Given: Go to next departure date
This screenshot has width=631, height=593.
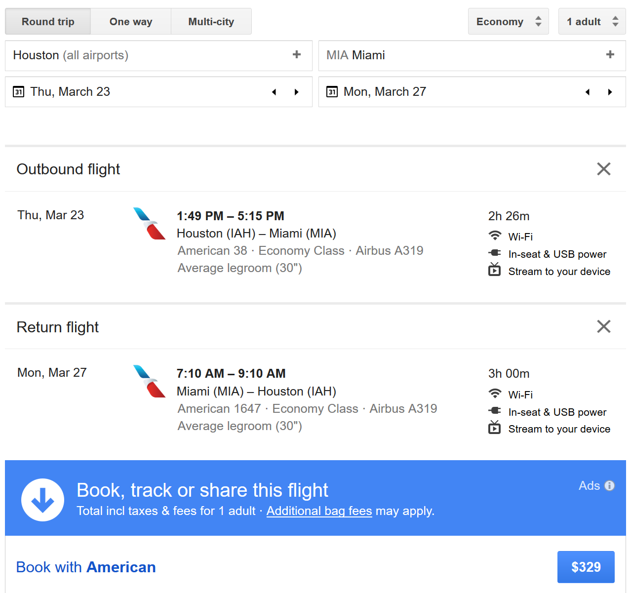Looking at the screenshot, I should coord(297,92).
